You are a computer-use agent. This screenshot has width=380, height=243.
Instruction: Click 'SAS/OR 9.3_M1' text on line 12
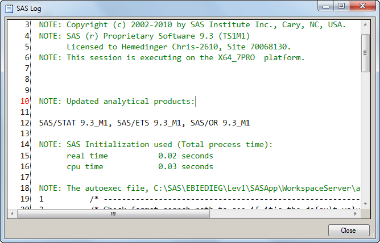[x=220, y=123]
